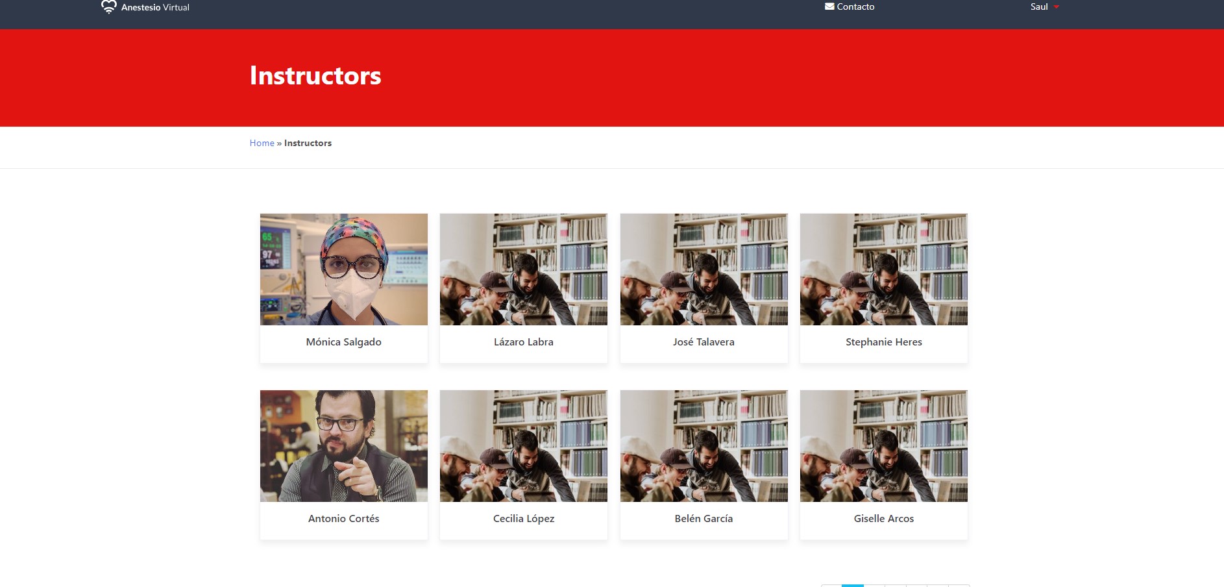This screenshot has width=1224, height=587.
Task: Open the Giselle Arcos name link
Action: pos(883,519)
